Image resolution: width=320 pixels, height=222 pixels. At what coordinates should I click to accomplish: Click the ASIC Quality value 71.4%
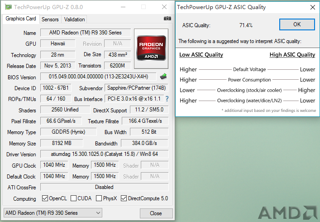coord(246,25)
